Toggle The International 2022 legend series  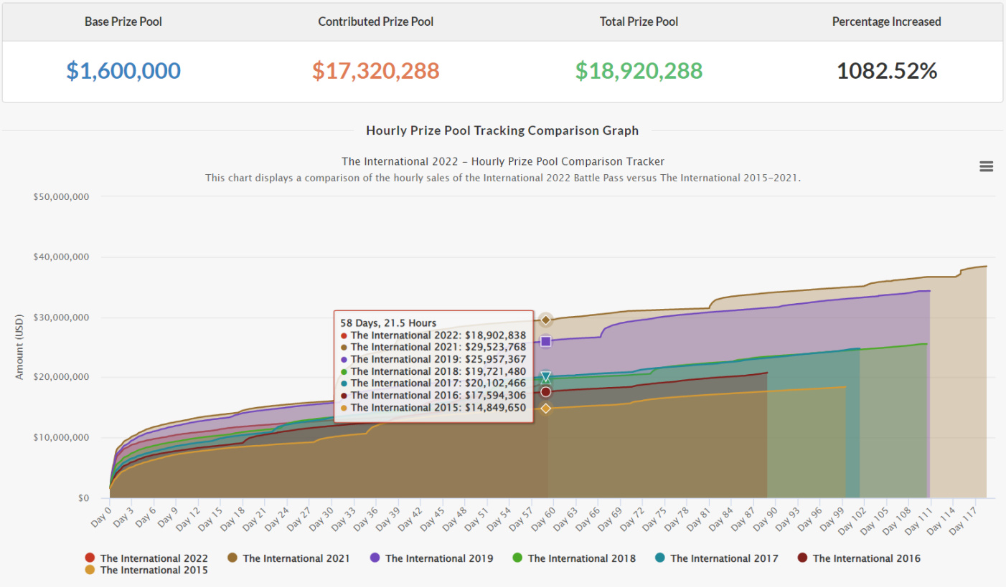click(x=146, y=558)
